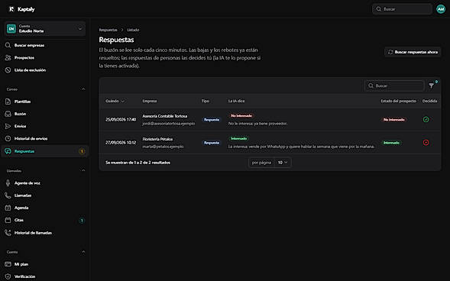Click the Estado del prospecto column header
Screen dimensions: 450x281
[x=398, y=101]
